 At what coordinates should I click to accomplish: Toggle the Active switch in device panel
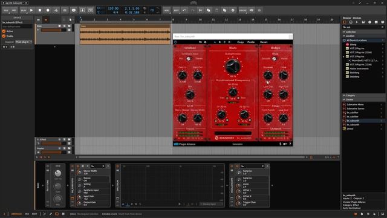coord(4,31)
